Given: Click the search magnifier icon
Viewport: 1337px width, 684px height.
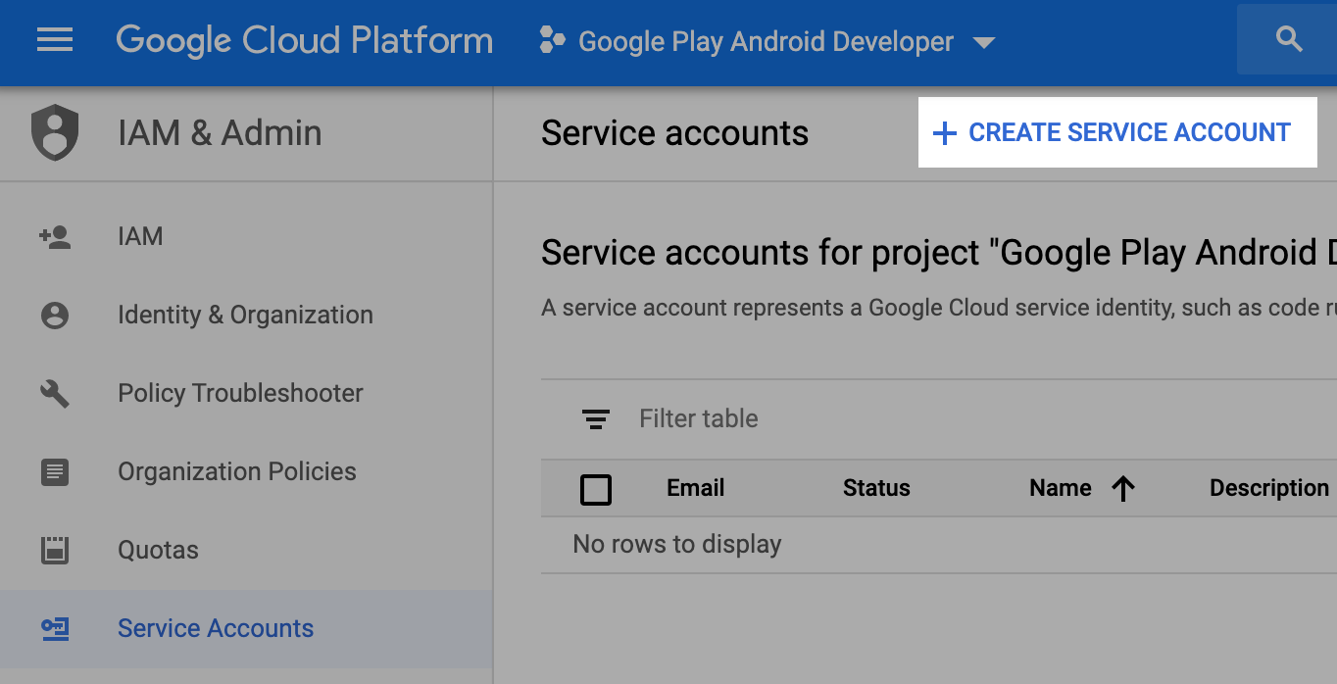Looking at the screenshot, I should click(1289, 39).
